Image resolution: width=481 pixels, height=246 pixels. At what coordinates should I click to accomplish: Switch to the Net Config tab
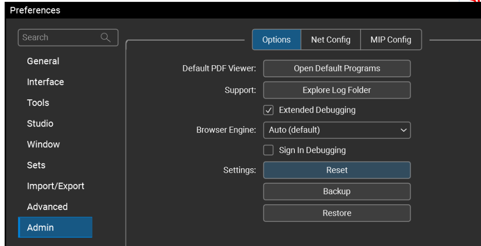pyautogui.click(x=330, y=40)
